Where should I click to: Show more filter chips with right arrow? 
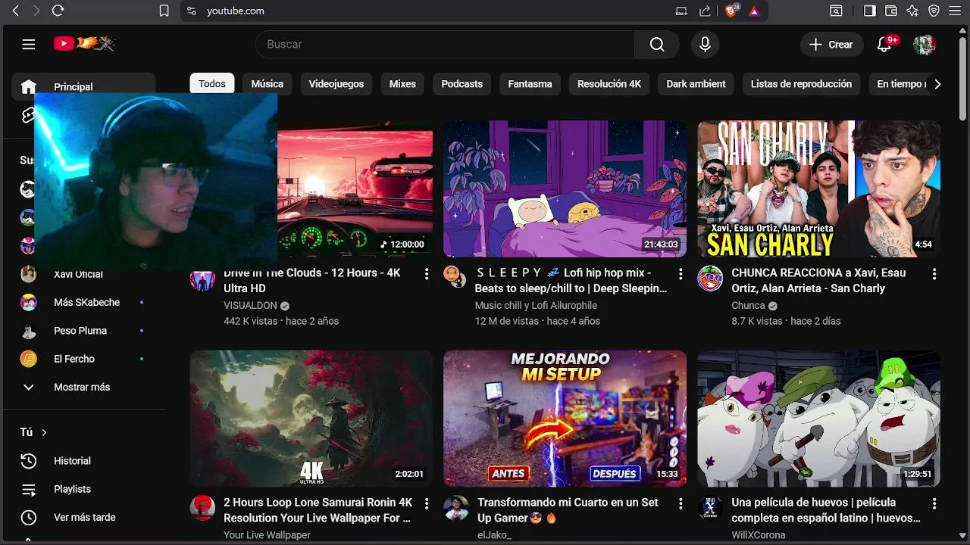937,84
